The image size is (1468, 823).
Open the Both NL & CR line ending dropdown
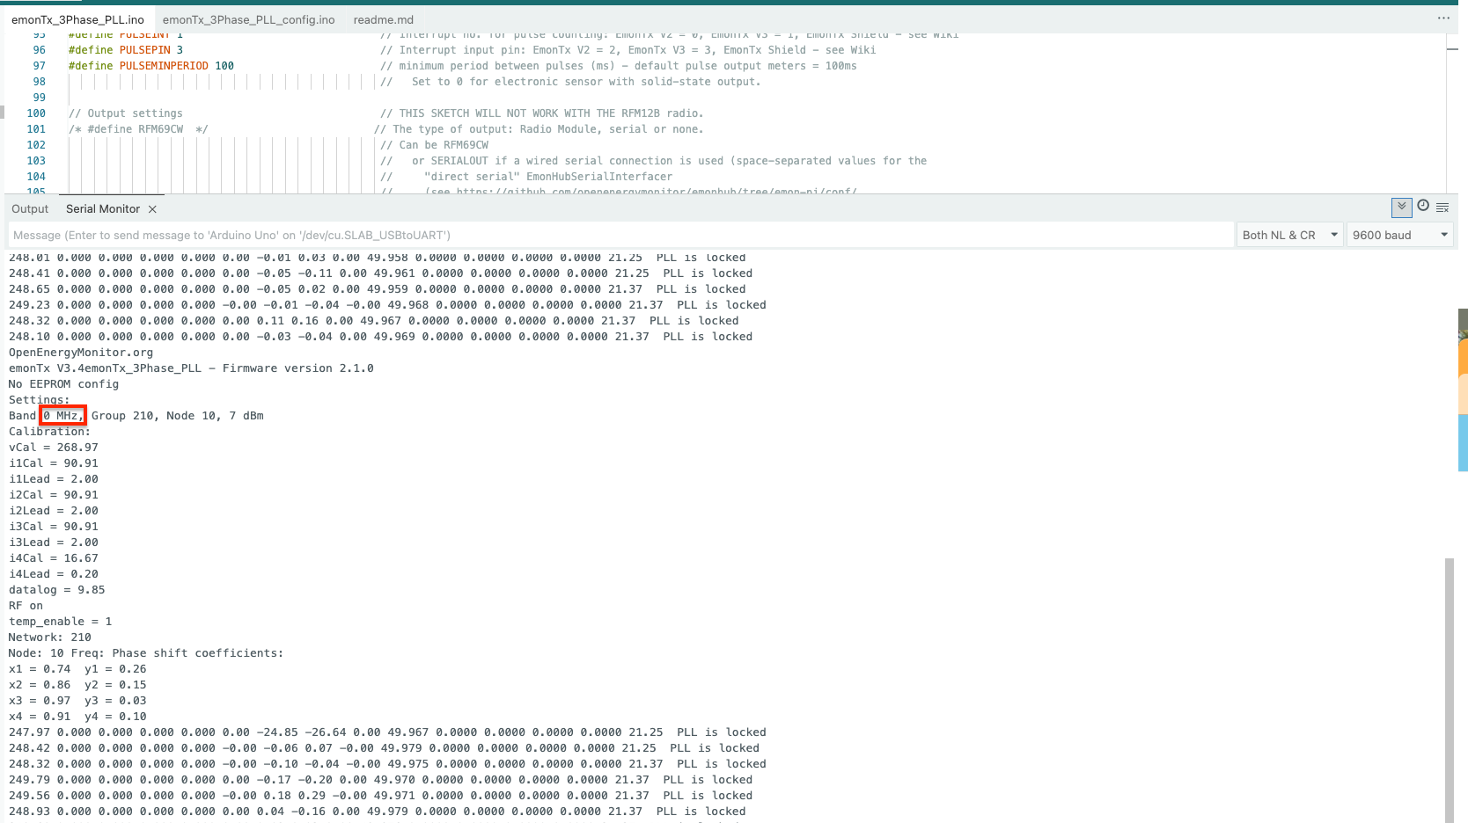[x=1289, y=235]
